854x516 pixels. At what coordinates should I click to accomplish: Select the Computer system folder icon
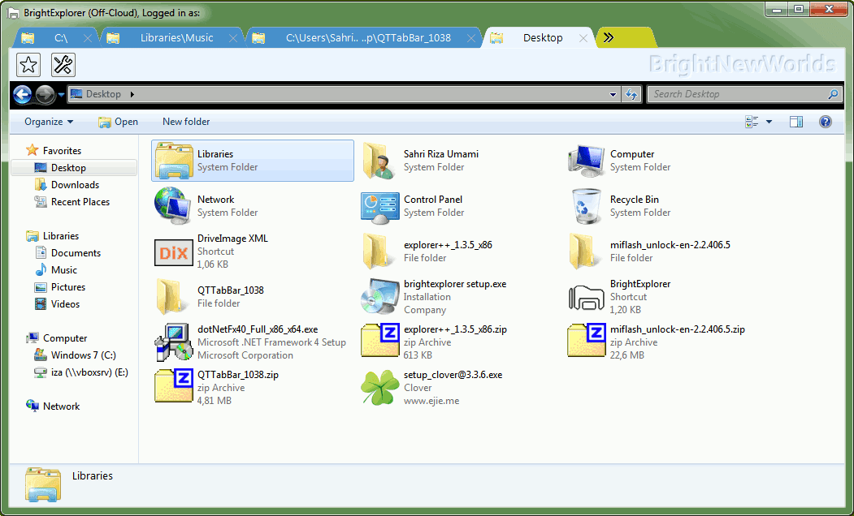click(x=586, y=161)
